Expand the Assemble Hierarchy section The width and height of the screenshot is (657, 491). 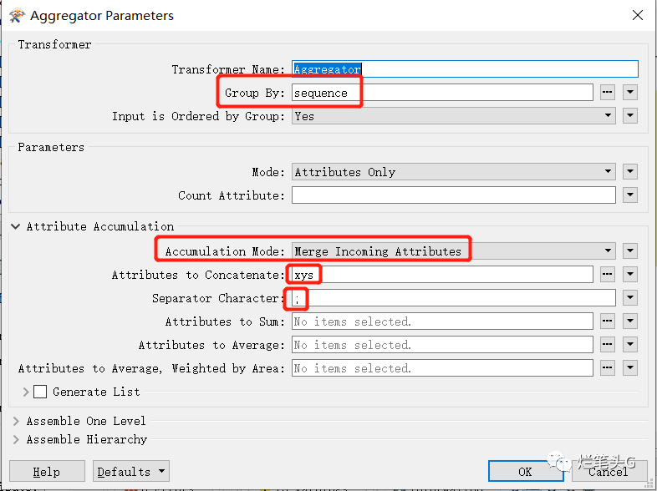point(17,439)
